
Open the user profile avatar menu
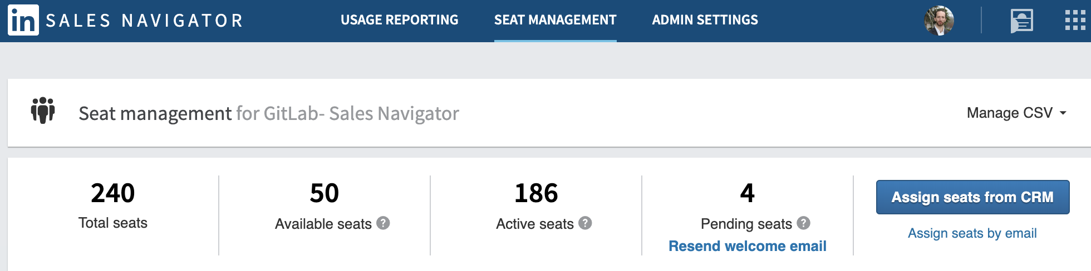939,21
